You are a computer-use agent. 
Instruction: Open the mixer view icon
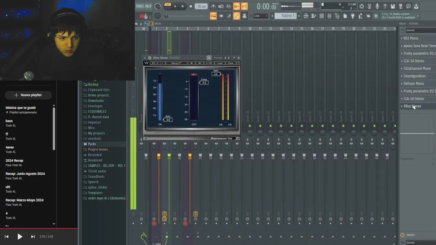click(x=329, y=16)
